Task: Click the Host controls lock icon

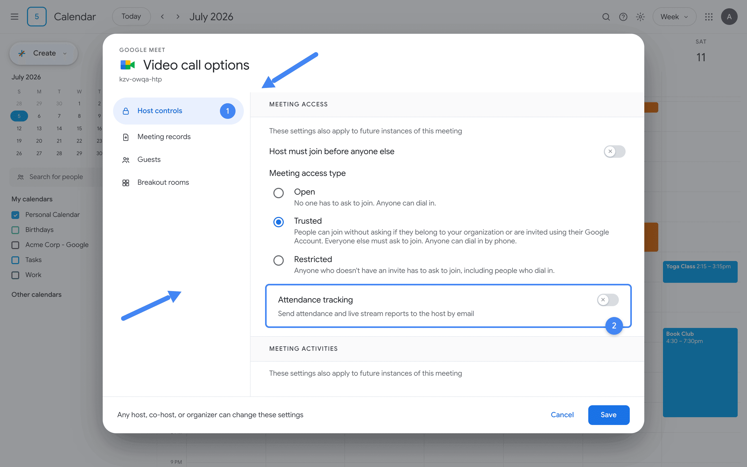Action: 126,111
